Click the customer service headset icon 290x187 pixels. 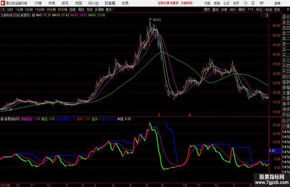(x=246, y=3)
